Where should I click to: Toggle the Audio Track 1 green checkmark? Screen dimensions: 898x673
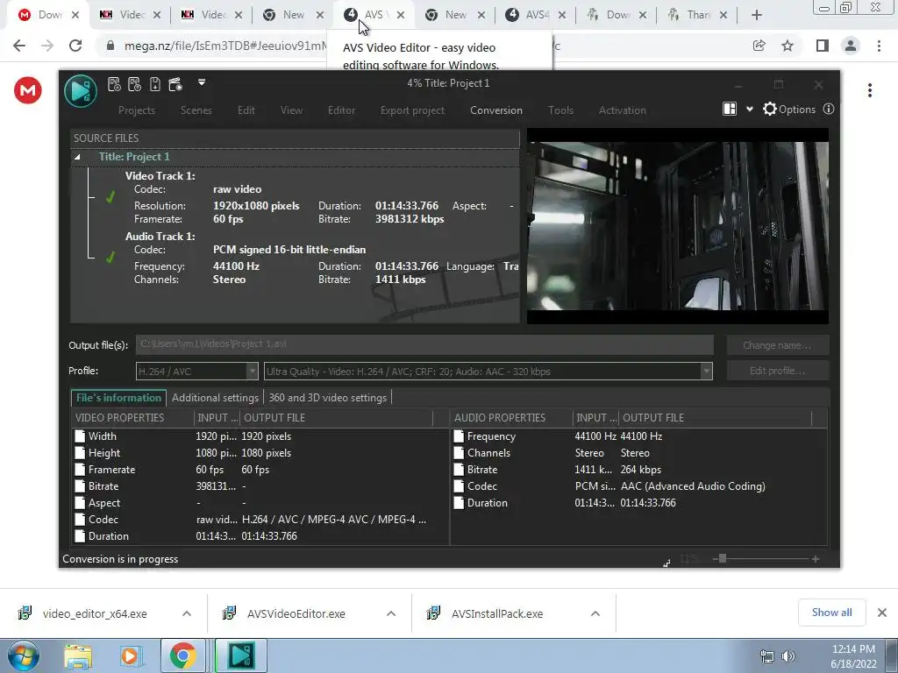(x=110, y=258)
